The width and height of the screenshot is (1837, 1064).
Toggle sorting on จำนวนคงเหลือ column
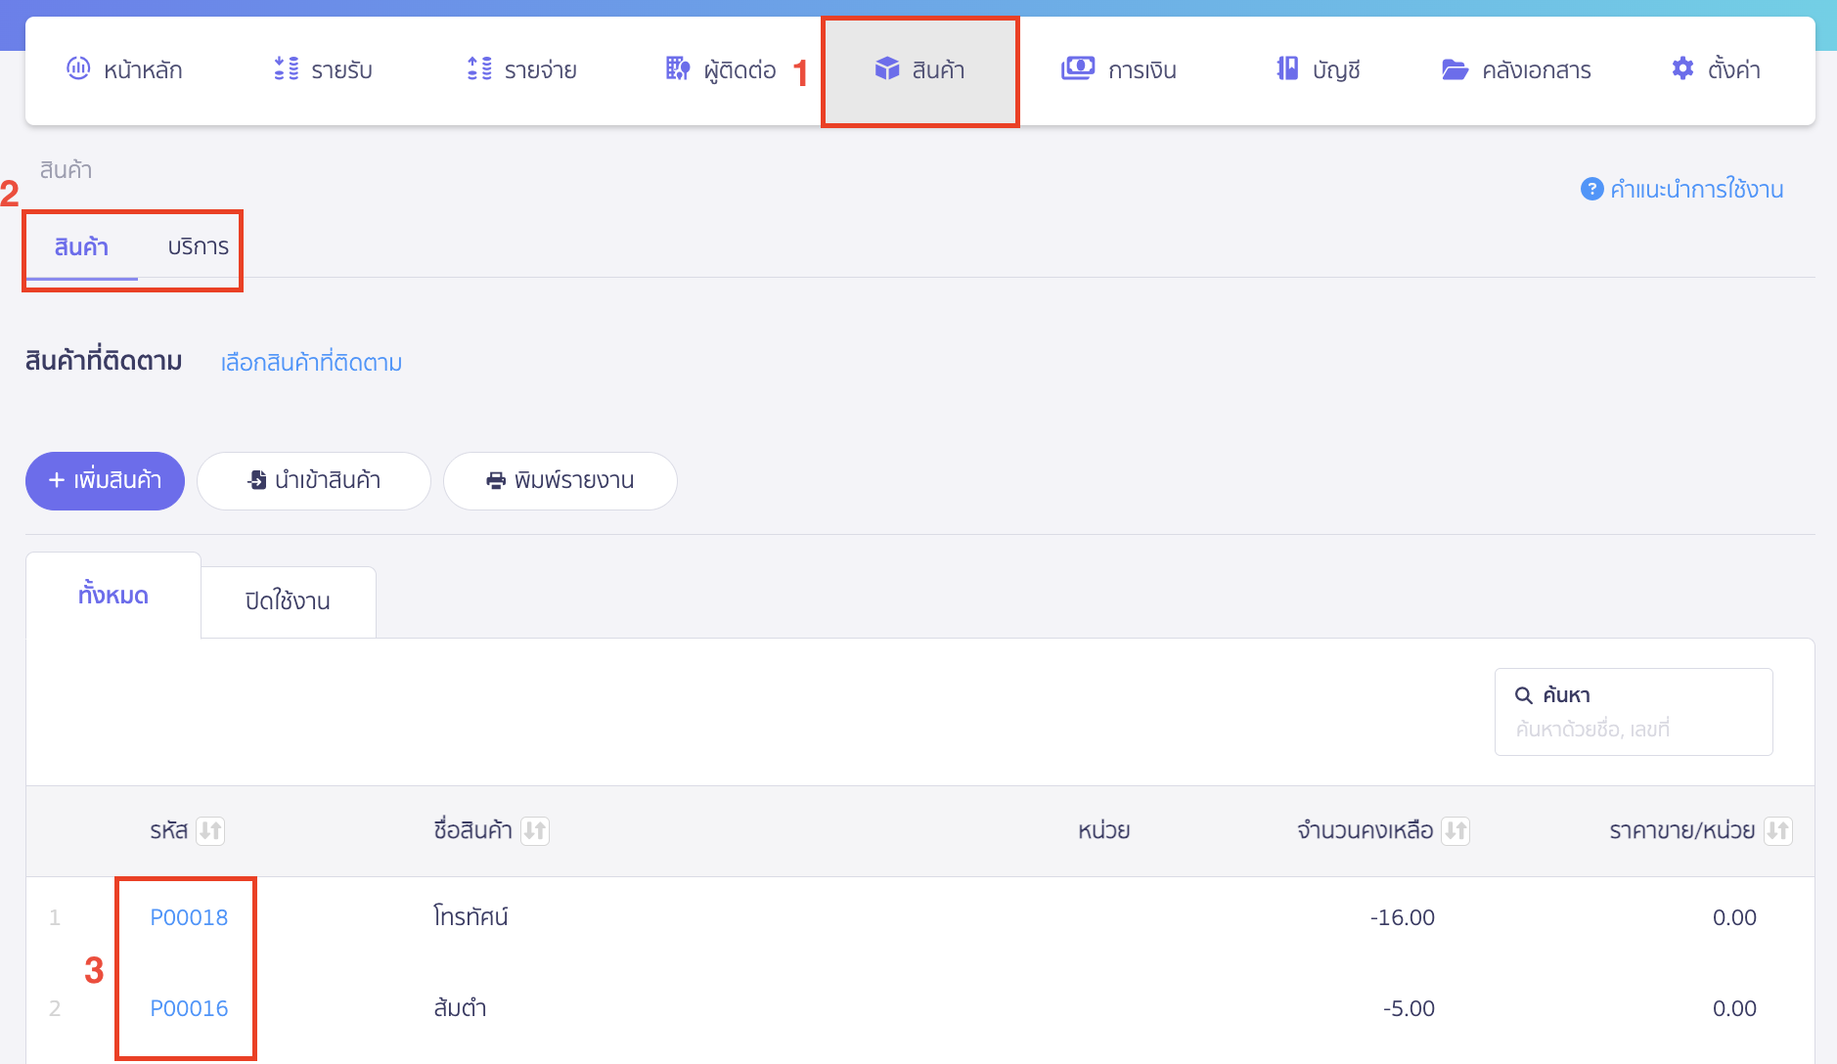1454,830
